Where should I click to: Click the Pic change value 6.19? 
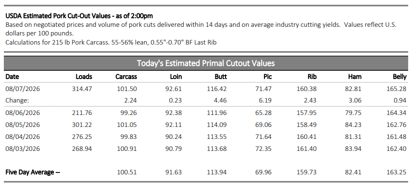[265, 100]
